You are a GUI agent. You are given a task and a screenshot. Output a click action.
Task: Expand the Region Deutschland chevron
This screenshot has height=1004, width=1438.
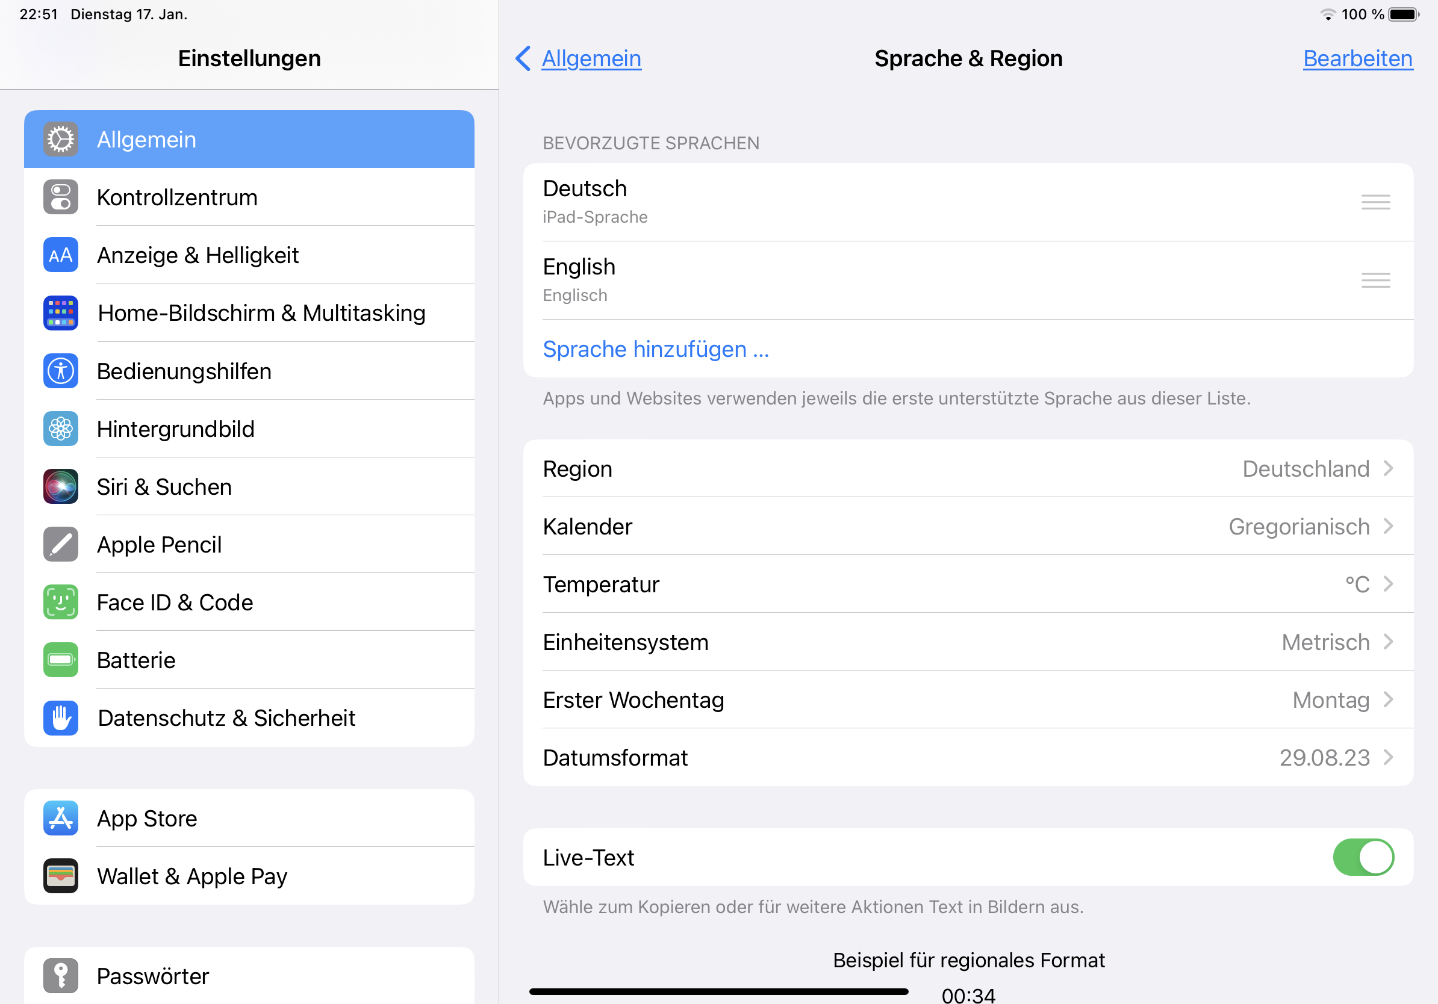pos(1388,468)
